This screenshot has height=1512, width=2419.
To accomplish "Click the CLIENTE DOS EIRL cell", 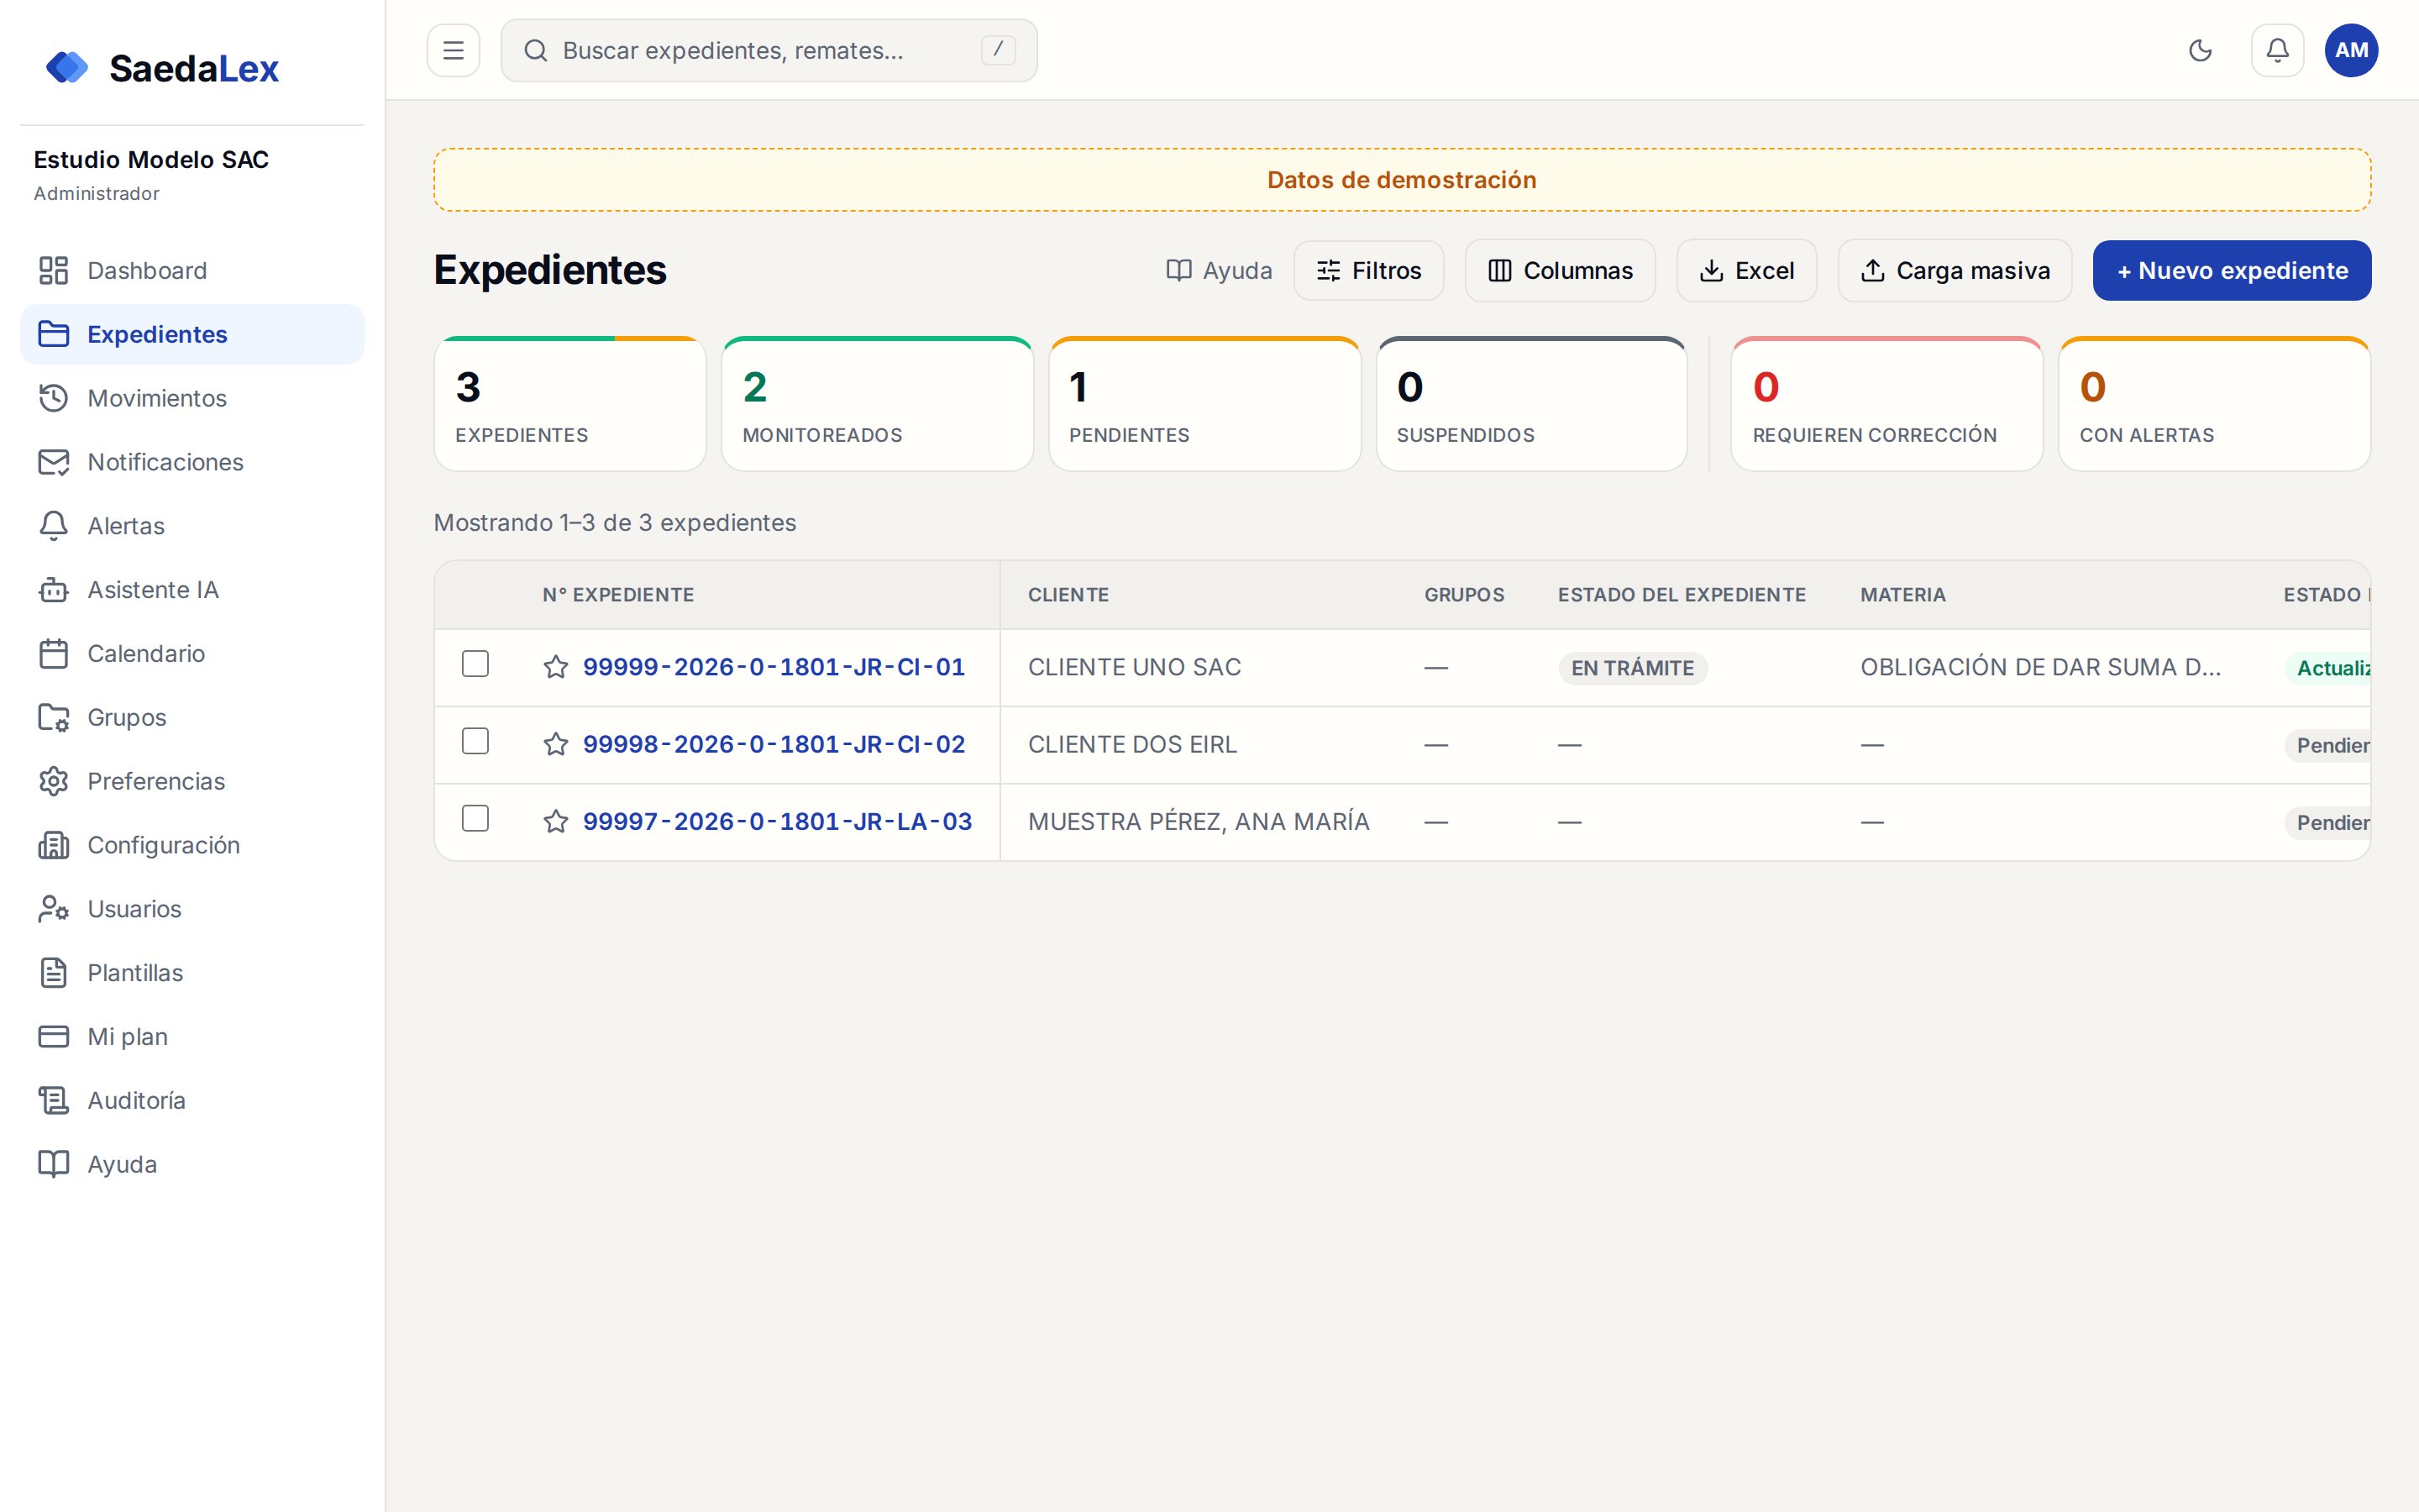I will click(x=1131, y=744).
